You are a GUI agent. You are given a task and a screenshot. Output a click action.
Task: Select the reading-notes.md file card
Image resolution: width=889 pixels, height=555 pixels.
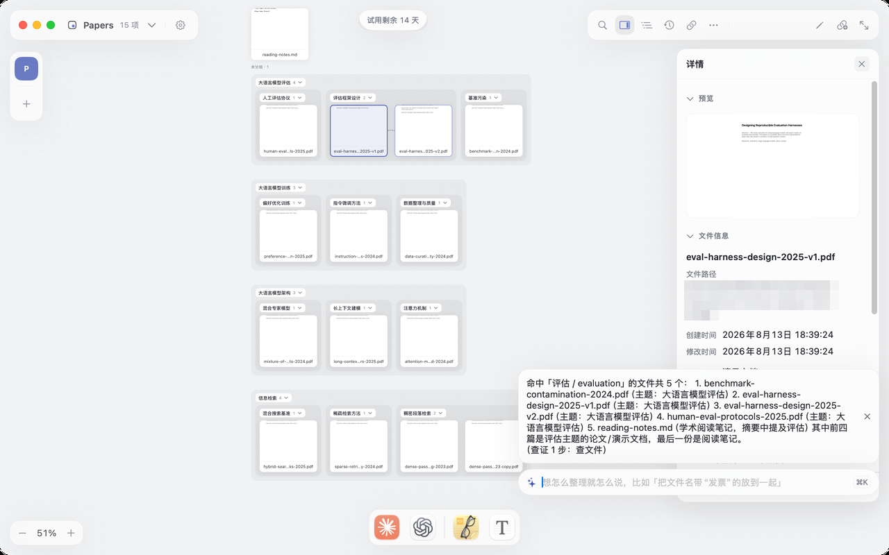tap(280, 34)
